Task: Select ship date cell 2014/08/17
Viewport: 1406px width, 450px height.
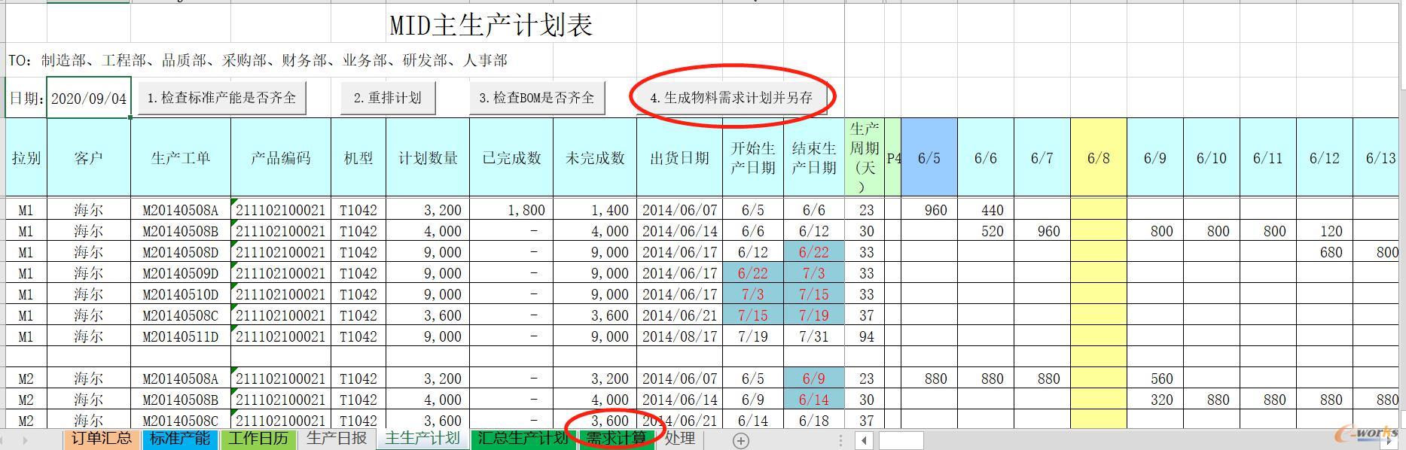Action: 679,336
